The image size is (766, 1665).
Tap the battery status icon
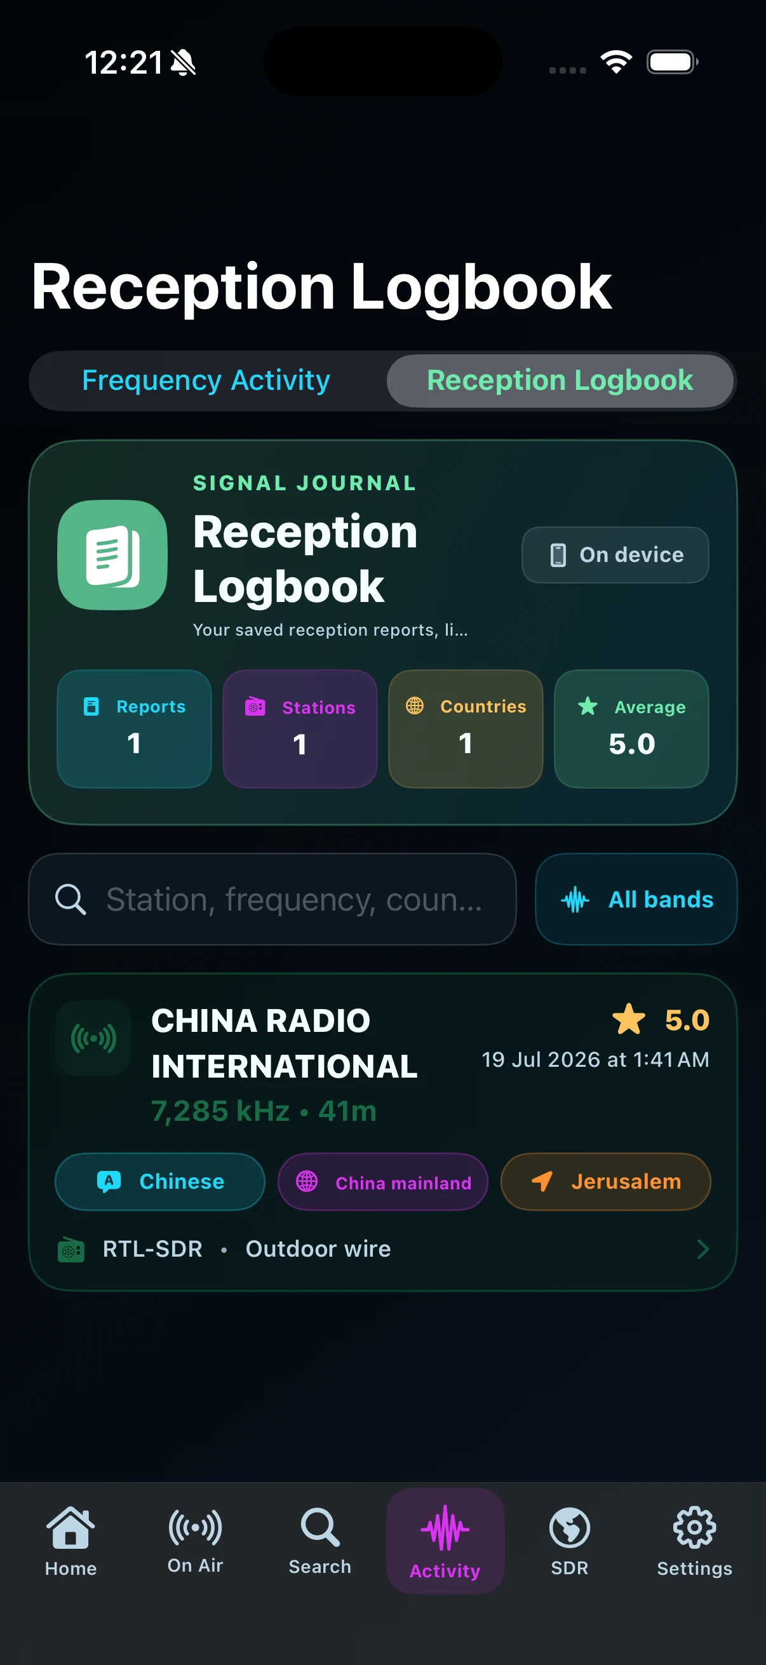point(672,62)
